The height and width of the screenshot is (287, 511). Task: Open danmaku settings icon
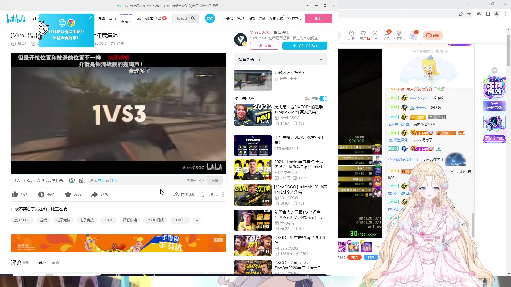tap(82, 180)
